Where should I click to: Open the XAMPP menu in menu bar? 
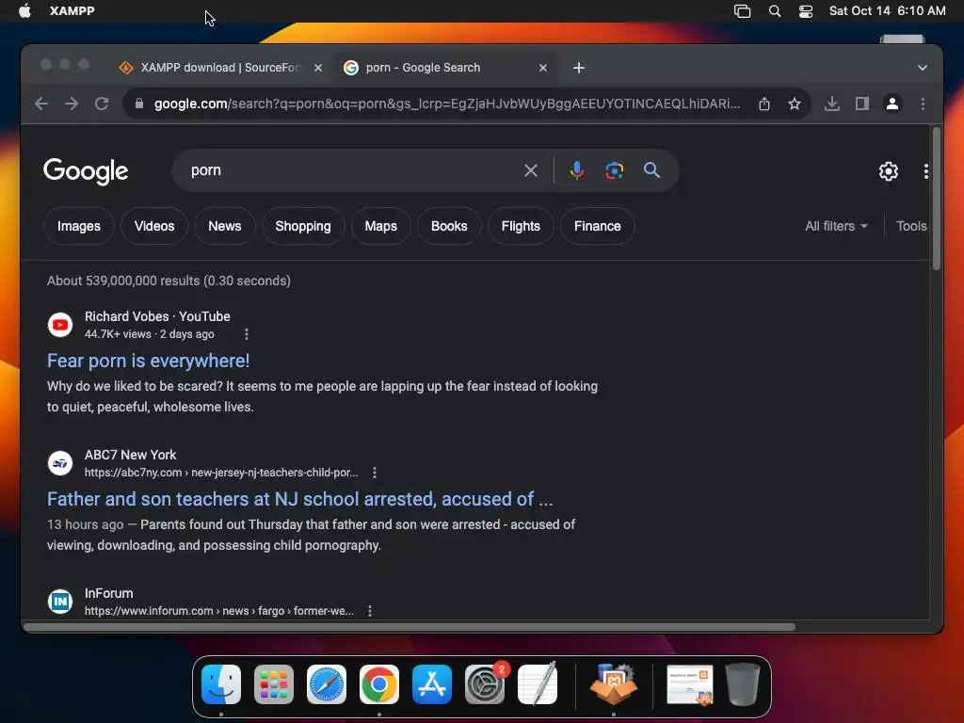[72, 11]
